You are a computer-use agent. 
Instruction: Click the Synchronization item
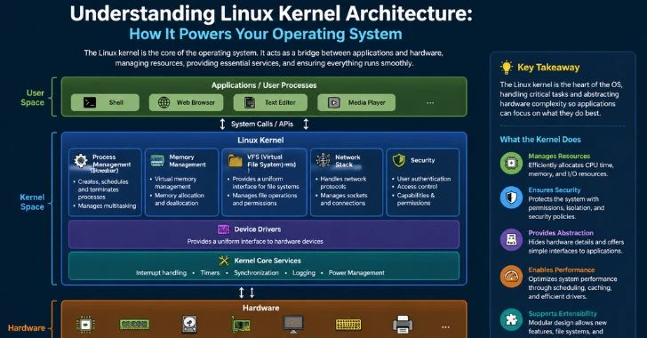coord(256,273)
